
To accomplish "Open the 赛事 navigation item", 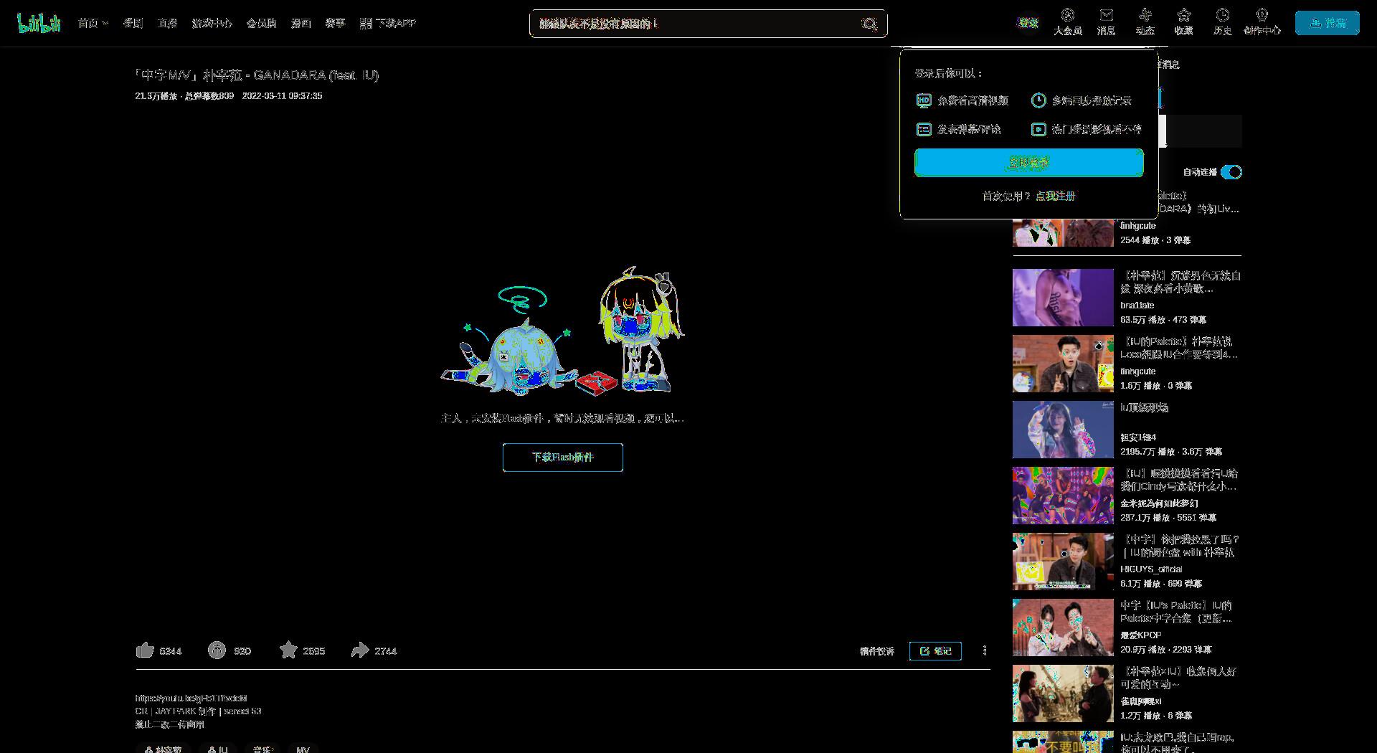I will (335, 24).
